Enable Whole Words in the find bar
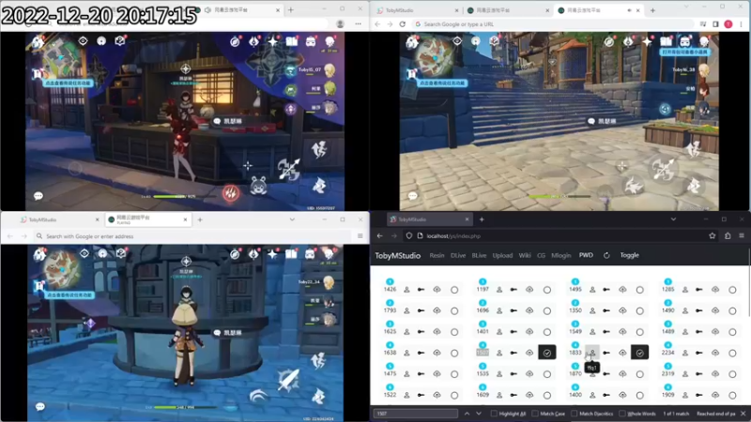 621,414
